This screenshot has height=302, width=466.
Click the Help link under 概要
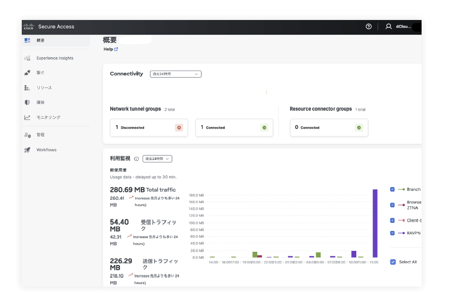point(111,49)
